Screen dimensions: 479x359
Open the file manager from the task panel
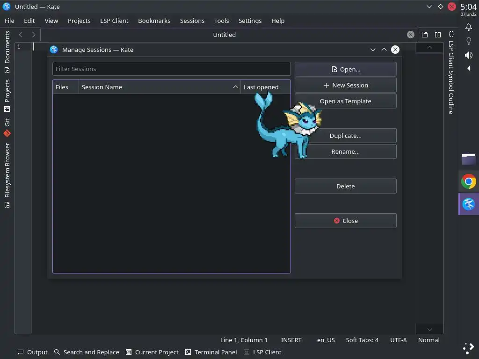[469, 159]
